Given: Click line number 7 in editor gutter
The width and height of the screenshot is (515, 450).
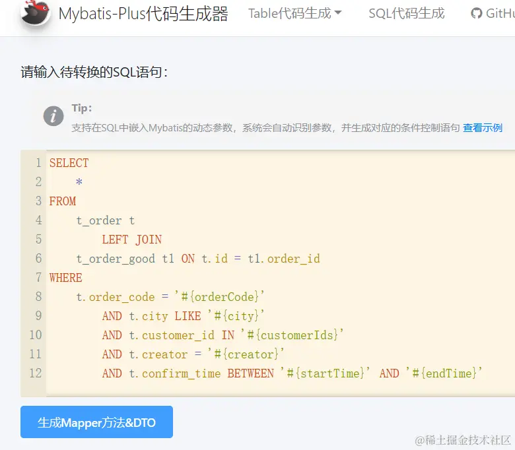Looking at the screenshot, I should pos(38,277).
